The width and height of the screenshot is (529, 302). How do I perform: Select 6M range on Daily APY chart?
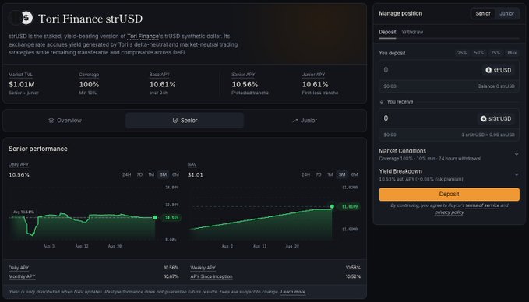coord(175,174)
